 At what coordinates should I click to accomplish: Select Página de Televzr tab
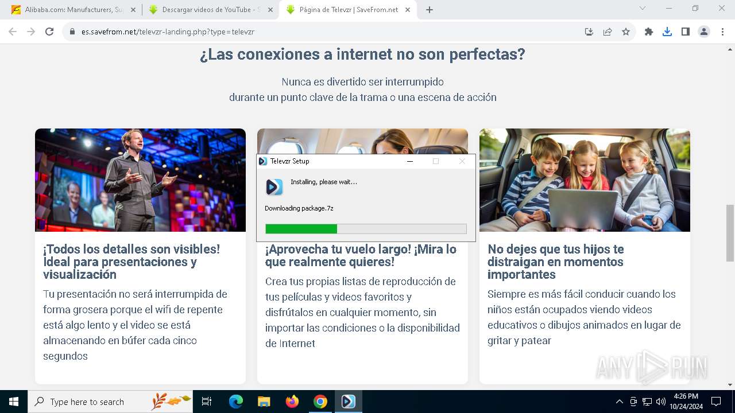pyautogui.click(x=348, y=10)
